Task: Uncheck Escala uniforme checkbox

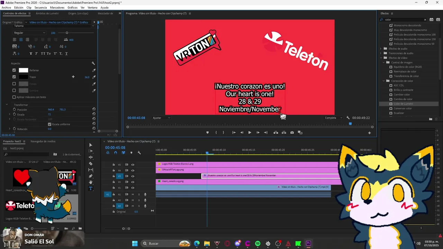Action: click(x=49, y=124)
